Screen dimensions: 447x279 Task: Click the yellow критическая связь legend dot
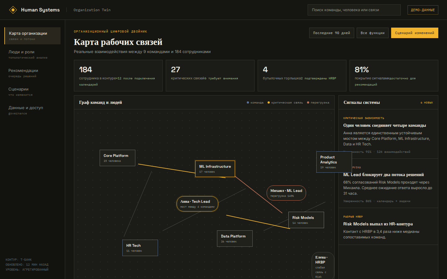tap(269, 103)
